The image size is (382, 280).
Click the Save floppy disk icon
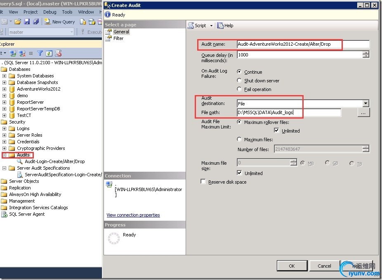tap(27, 22)
